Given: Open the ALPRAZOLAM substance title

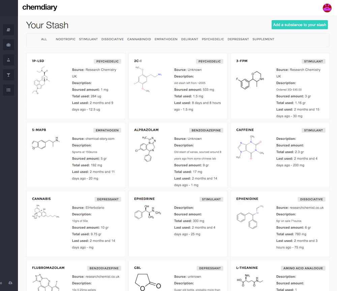Looking at the screenshot, I should pos(146,130).
